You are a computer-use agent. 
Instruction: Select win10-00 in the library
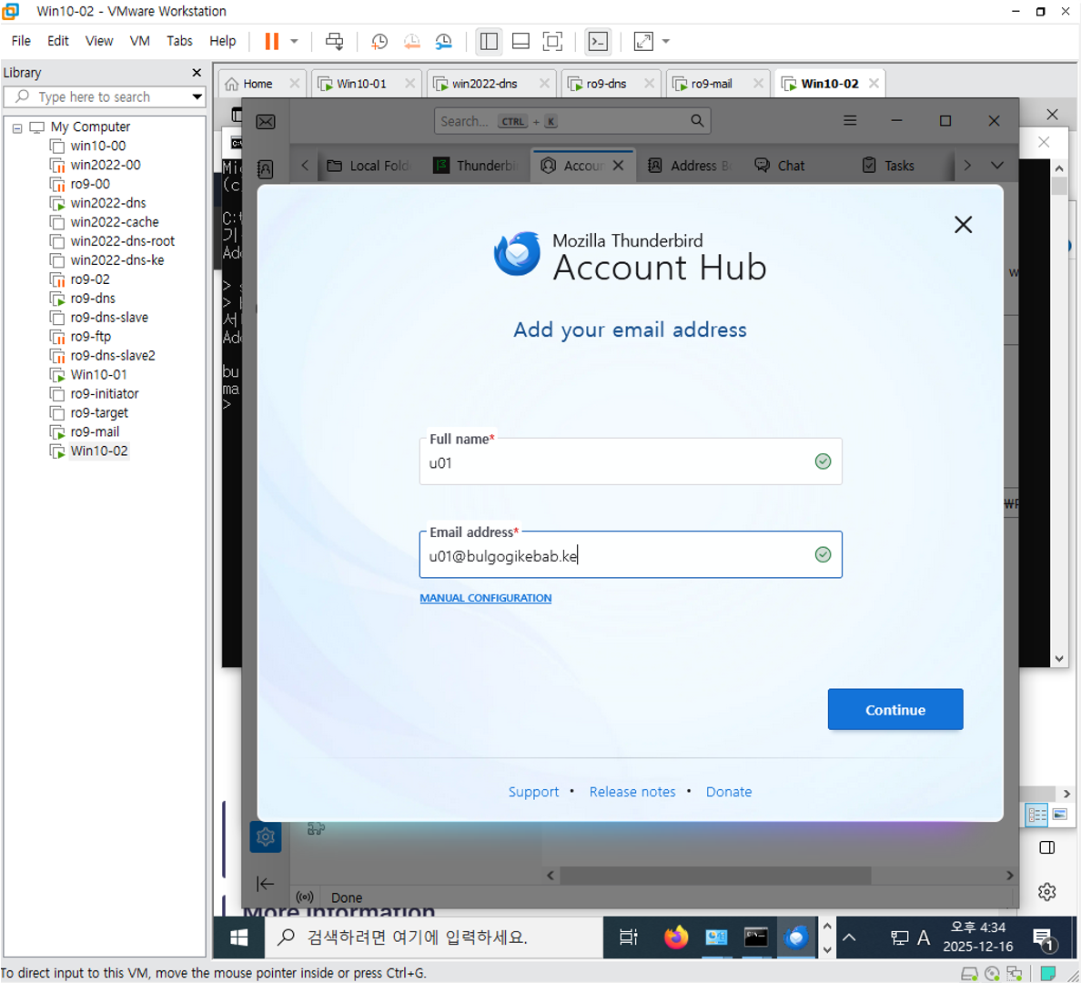[x=98, y=147]
